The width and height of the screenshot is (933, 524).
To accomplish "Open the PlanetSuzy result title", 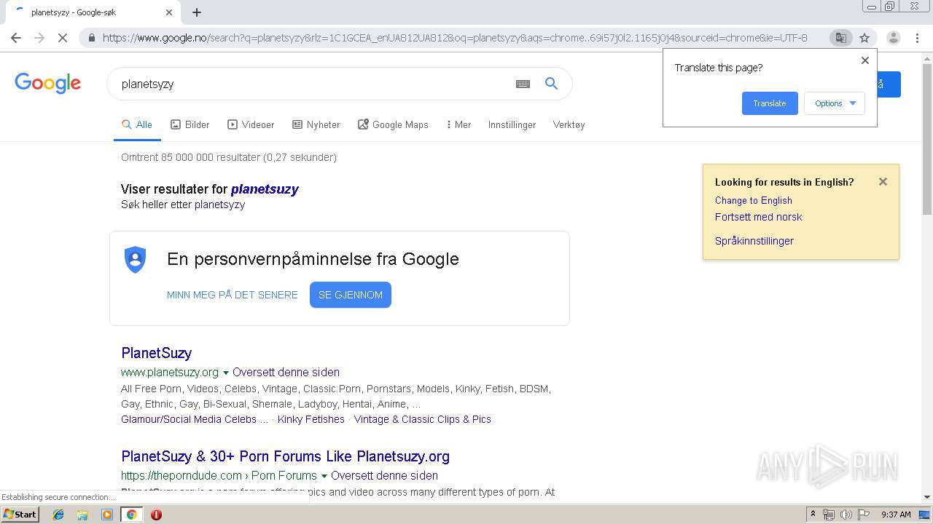I will pyautogui.click(x=156, y=353).
